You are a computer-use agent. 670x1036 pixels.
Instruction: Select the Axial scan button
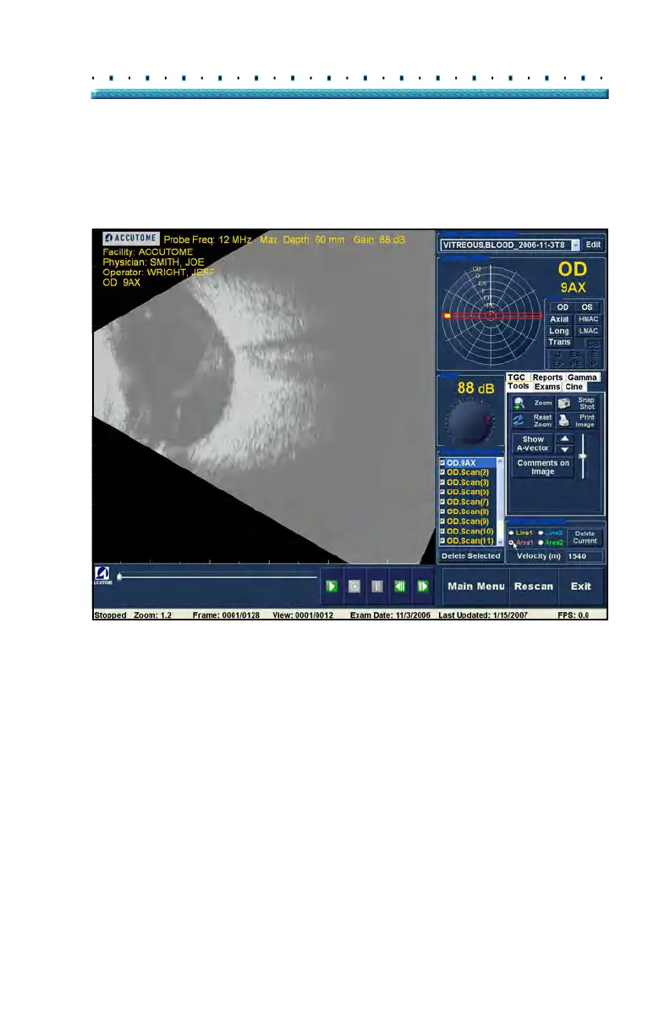pyautogui.click(x=559, y=319)
